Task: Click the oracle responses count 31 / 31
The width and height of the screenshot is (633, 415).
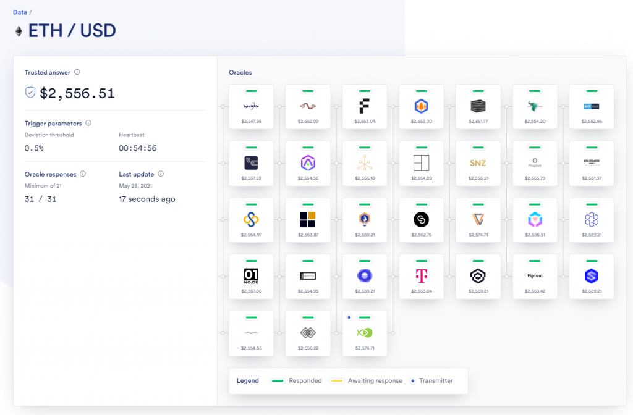Action: pyautogui.click(x=40, y=199)
